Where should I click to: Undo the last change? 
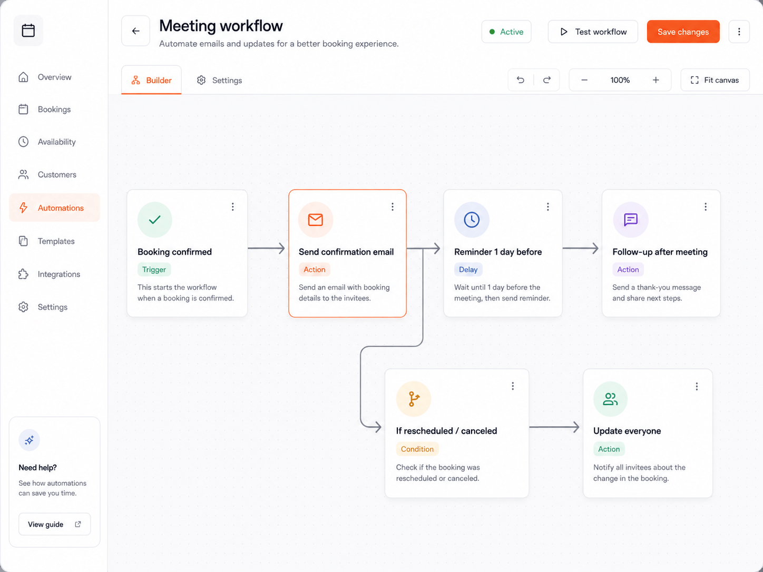tap(521, 80)
